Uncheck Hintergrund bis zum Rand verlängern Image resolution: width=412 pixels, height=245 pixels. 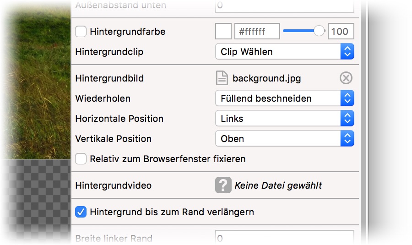pos(81,212)
